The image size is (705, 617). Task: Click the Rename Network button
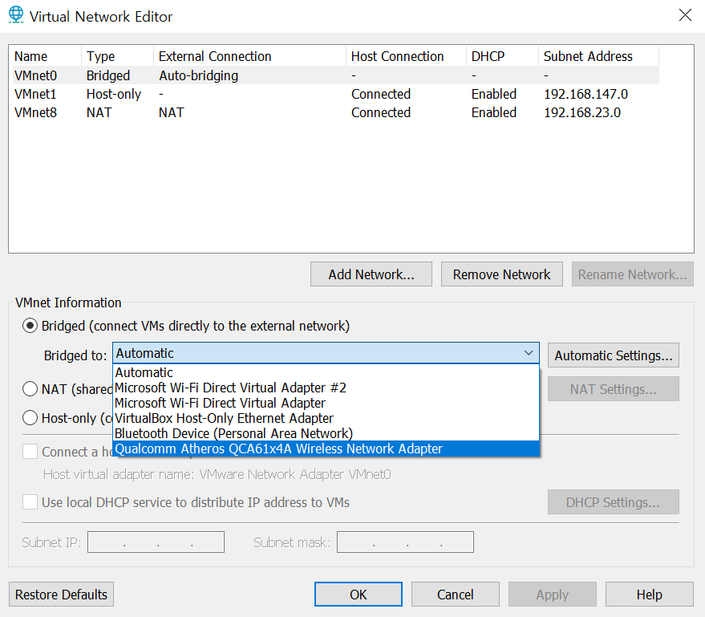pos(633,274)
